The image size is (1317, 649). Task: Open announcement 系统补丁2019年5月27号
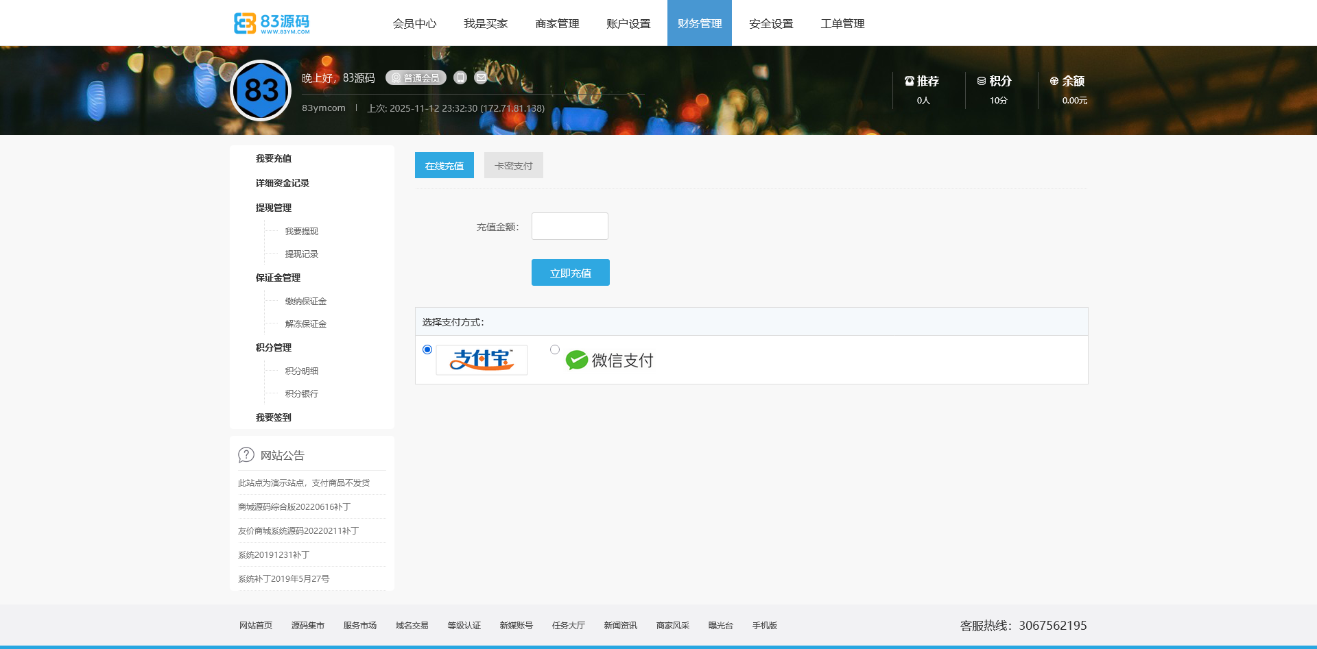[284, 579]
